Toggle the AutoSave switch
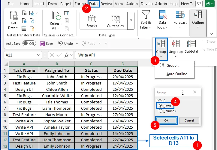The width and height of the screenshot is (217, 150). coord(29,44)
